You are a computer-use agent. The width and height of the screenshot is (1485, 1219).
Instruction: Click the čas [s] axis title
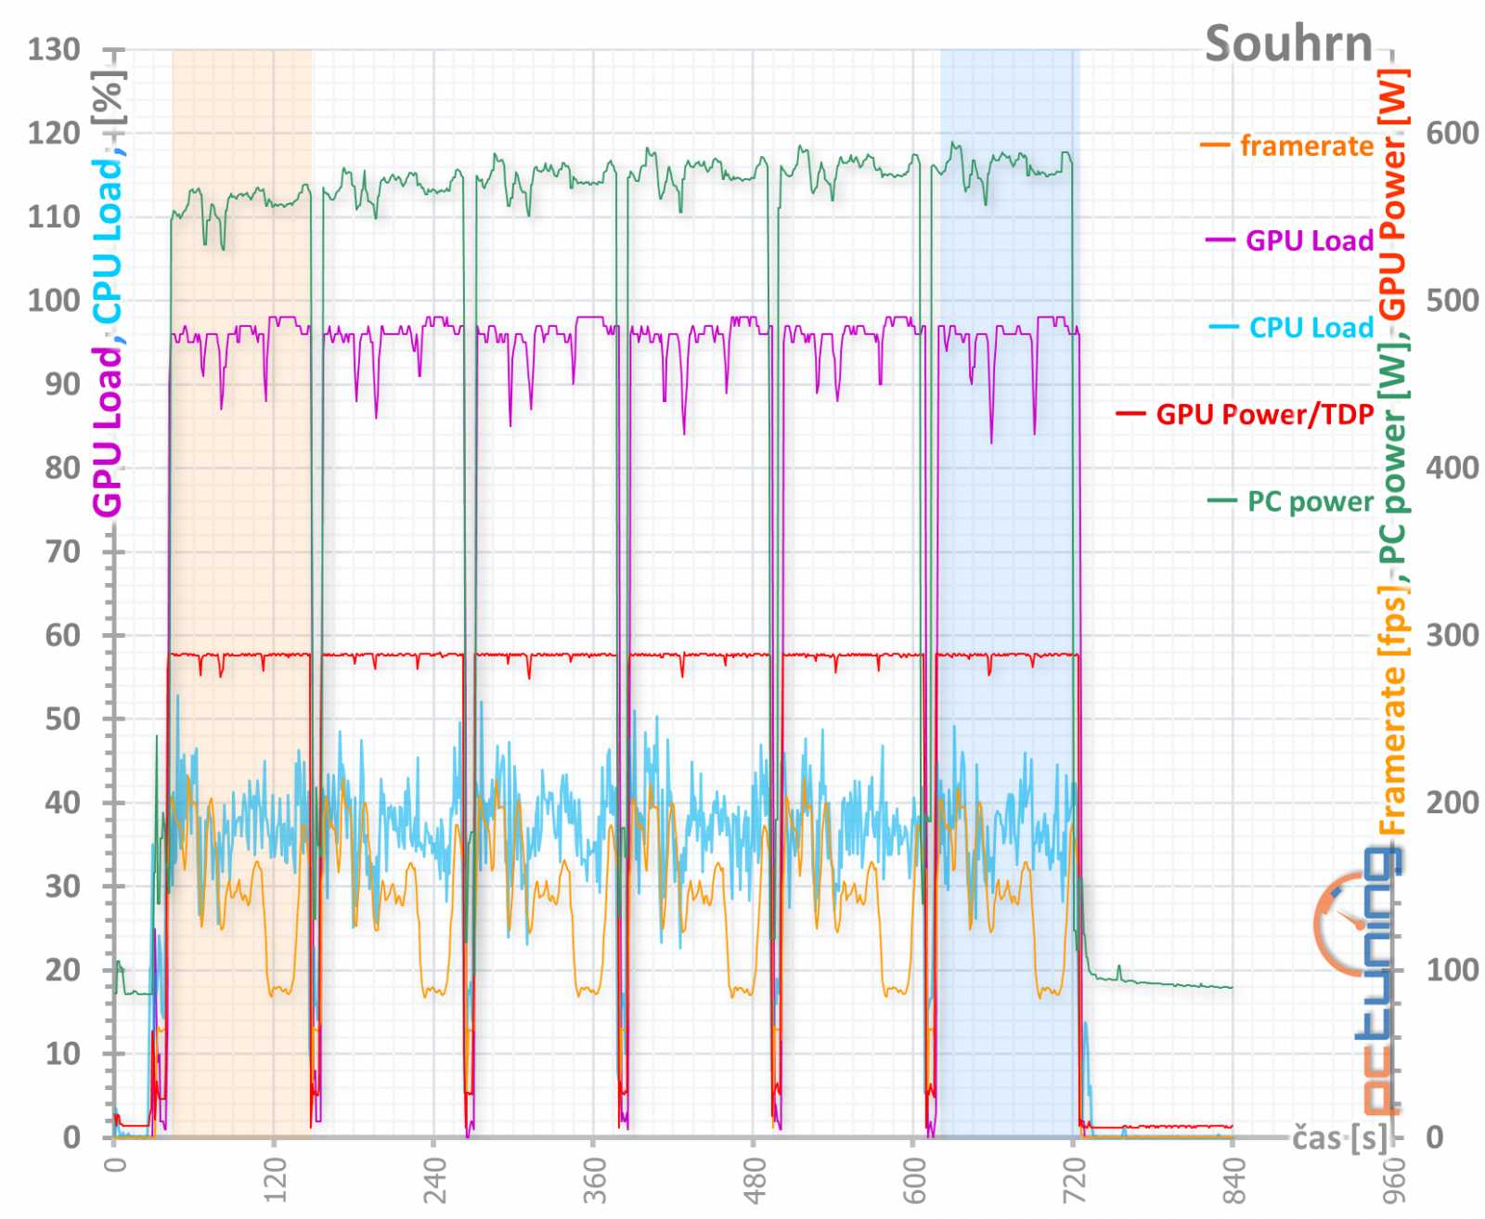pyautogui.click(x=1340, y=1137)
